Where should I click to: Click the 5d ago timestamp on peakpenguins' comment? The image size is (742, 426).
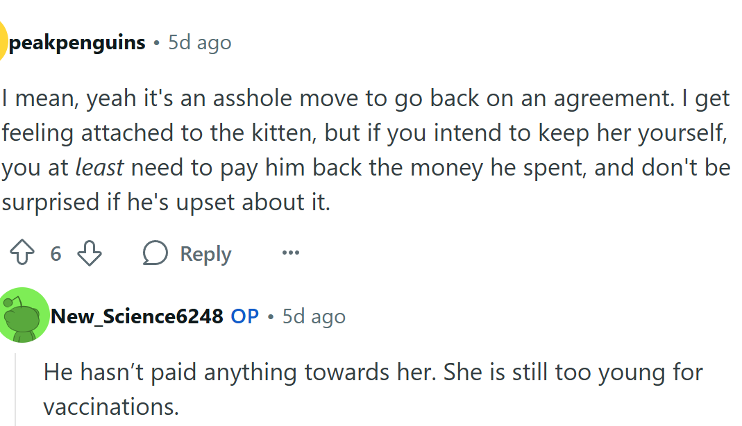pos(199,42)
